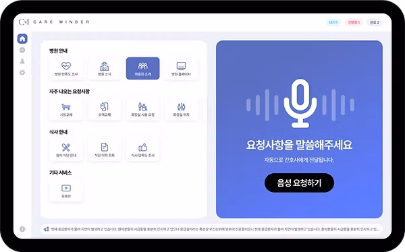Click the 자주 나오는 요청사항 section heading
The width and height of the screenshot is (405, 252).
(70, 92)
